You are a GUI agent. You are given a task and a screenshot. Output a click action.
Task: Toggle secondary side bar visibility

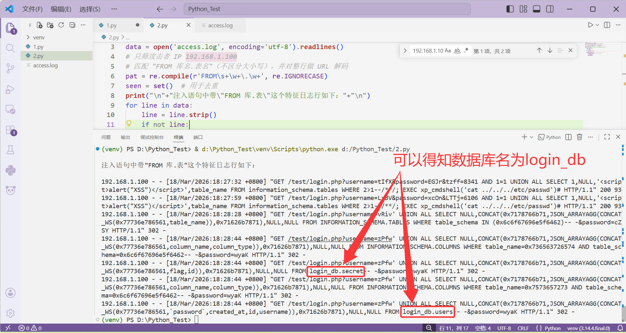click(x=550, y=9)
